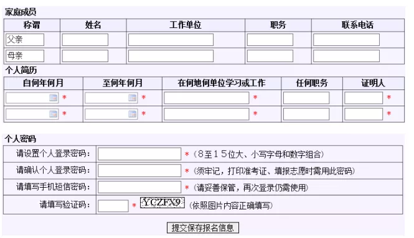Image resolution: width=414 pixels, height=238 pixels.
Task: Click the hint 依照图片内容正确填写
Action: click(x=231, y=206)
